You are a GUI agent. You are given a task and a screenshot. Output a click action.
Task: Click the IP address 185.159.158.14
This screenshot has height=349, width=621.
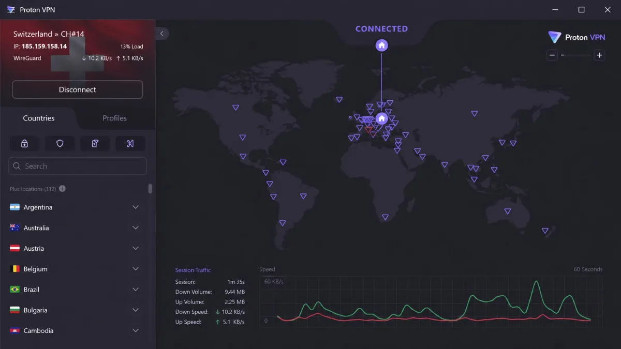[x=44, y=46]
